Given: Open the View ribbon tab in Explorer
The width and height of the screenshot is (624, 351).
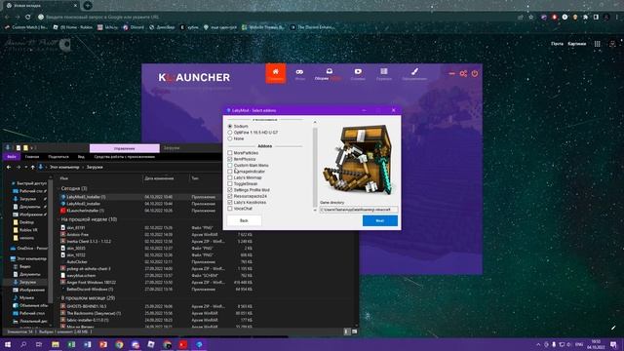Looking at the screenshot, I should pos(81,157).
